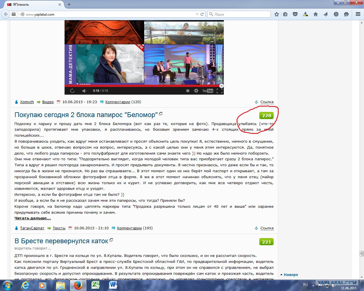Open Windows Media Player from taskbar
The height and width of the screenshot is (291, 364).
tap(43, 285)
